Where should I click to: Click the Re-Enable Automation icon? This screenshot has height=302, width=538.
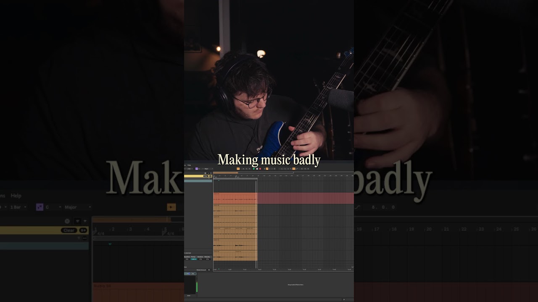(x=270, y=169)
